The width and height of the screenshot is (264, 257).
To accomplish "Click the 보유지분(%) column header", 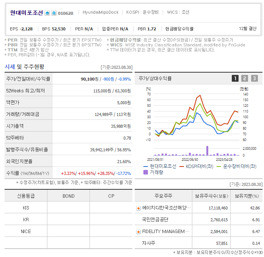I will (x=247, y=196).
